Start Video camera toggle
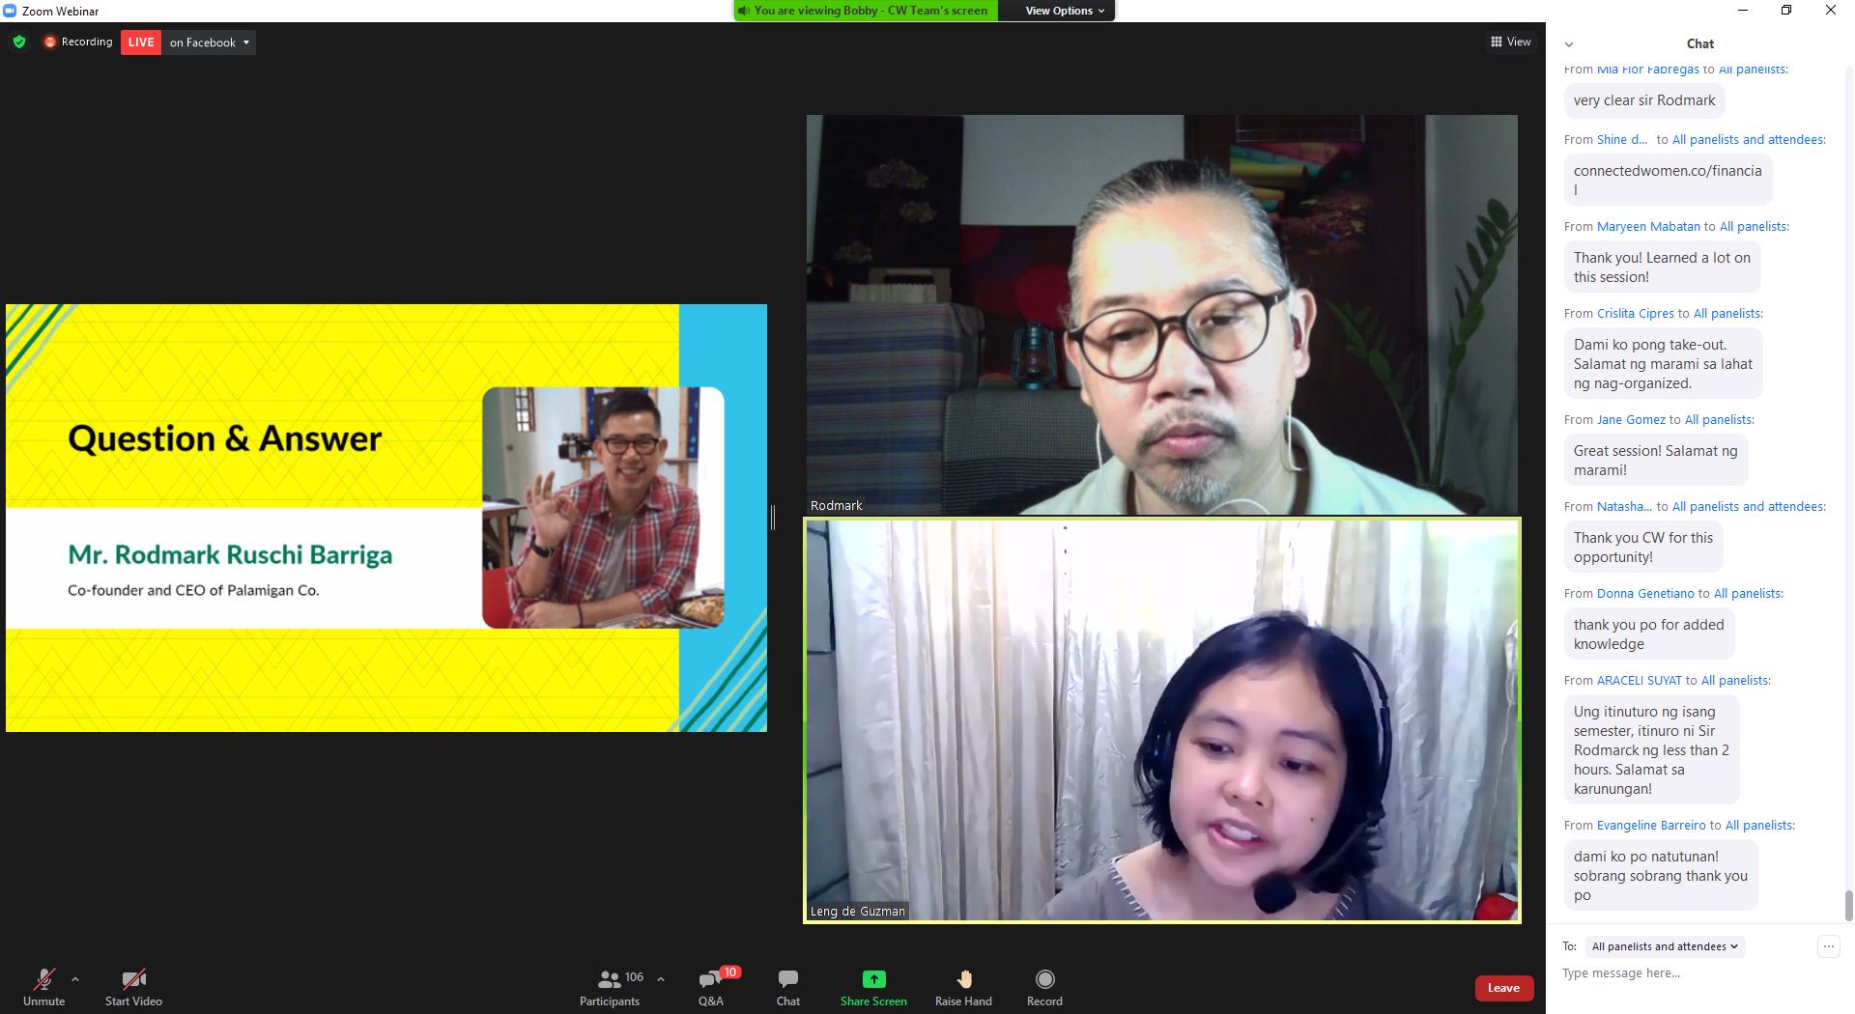 [133, 988]
